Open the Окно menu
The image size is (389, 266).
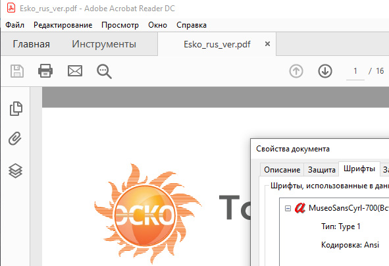pos(157,25)
